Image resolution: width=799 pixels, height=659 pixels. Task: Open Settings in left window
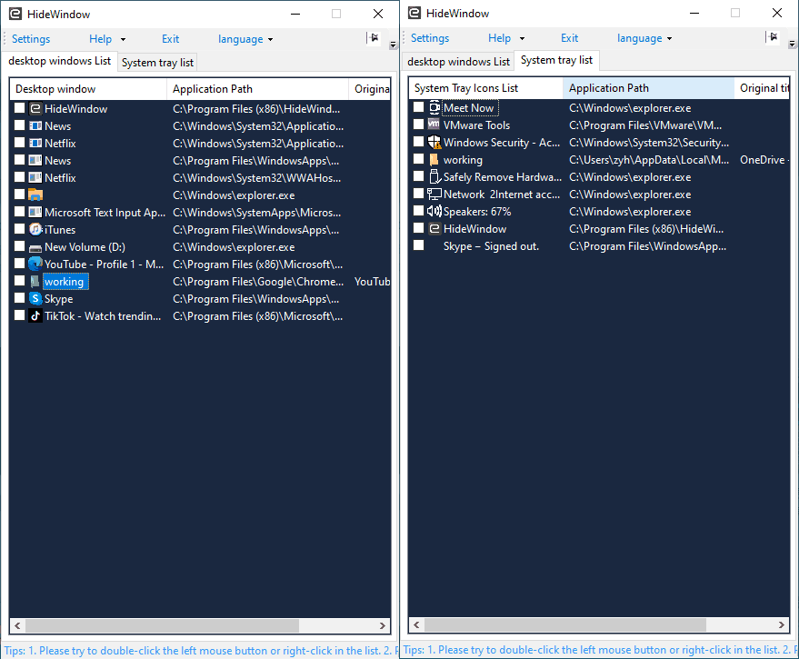31,39
